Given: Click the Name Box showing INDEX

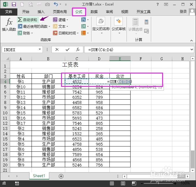Looking at the screenshot, I should pos(20,49).
